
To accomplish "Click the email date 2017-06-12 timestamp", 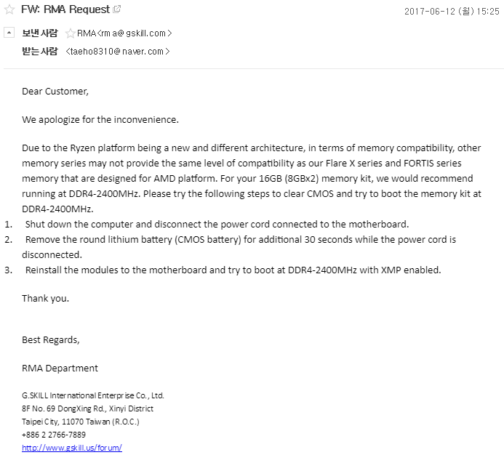I will point(451,11).
